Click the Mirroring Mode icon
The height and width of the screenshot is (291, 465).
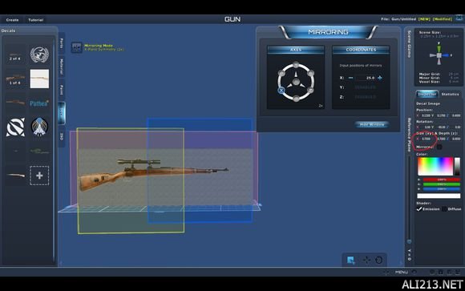[76, 47]
